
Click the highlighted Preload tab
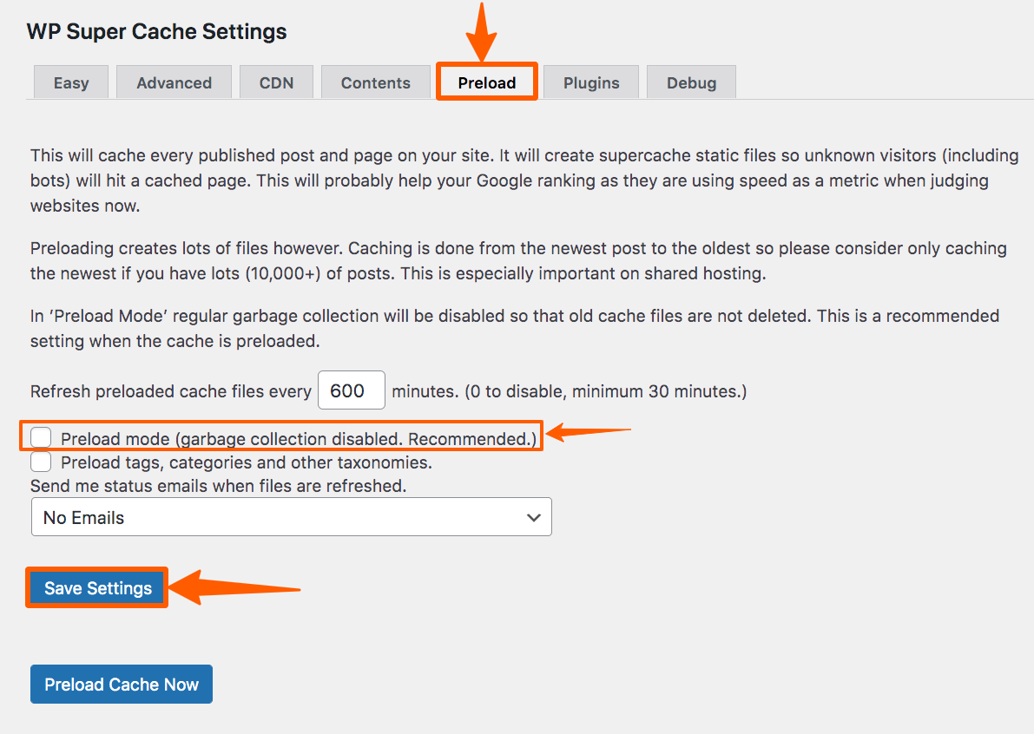click(x=486, y=82)
